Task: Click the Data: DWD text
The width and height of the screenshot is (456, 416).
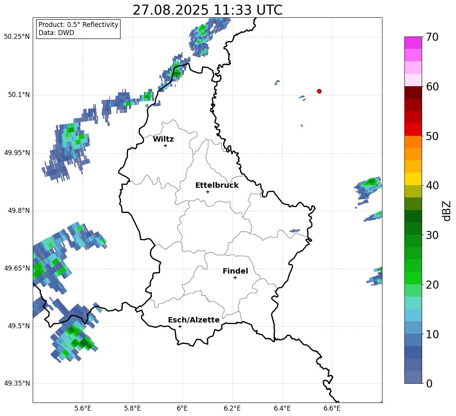Action: click(x=56, y=33)
